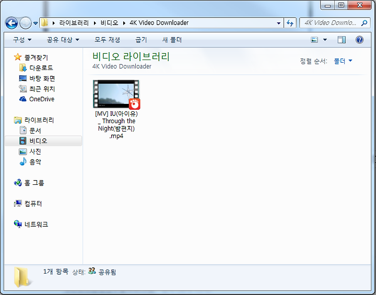Viewport: 376px width, 295px height.
Task: Select the IU Through the Night video thumbnail
Action: click(116, 95)
